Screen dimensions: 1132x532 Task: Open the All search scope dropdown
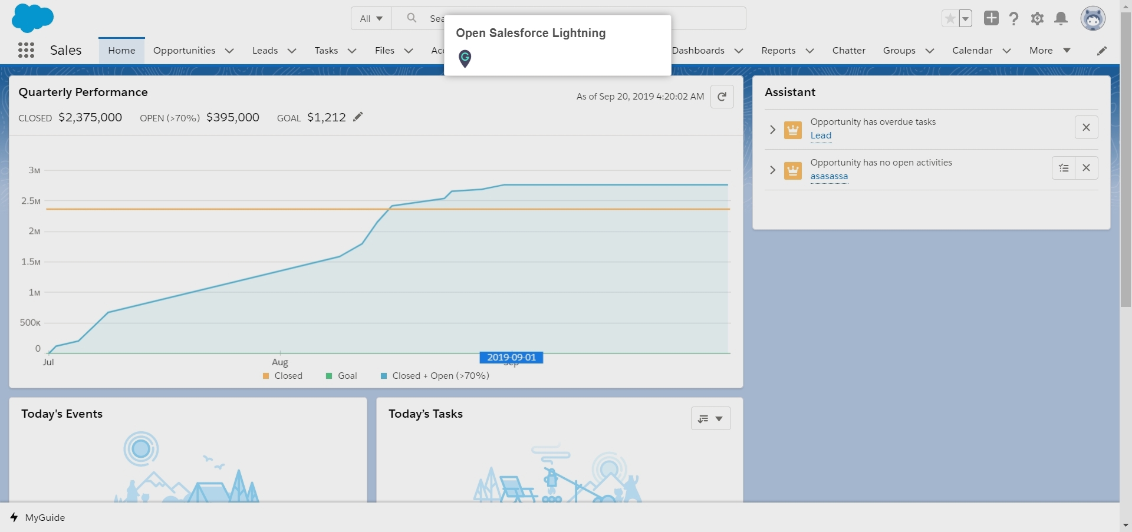tap(371, 18)
